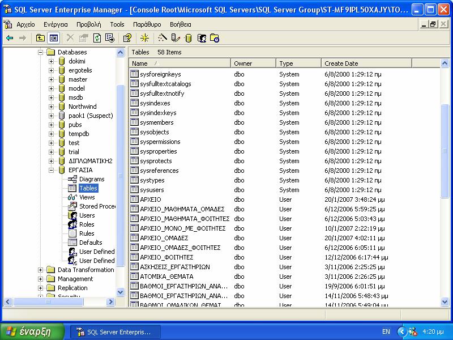This screenshot has width=453, height=340.
Task: Click the 4:20 μμ system clock
Action: 433,331
